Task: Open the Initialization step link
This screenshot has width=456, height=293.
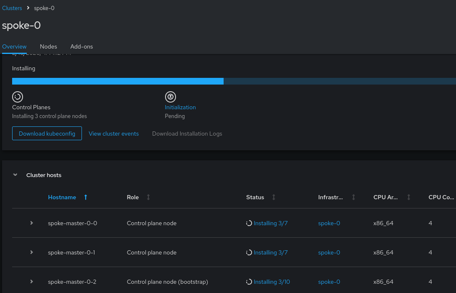Action: [180, 107]
